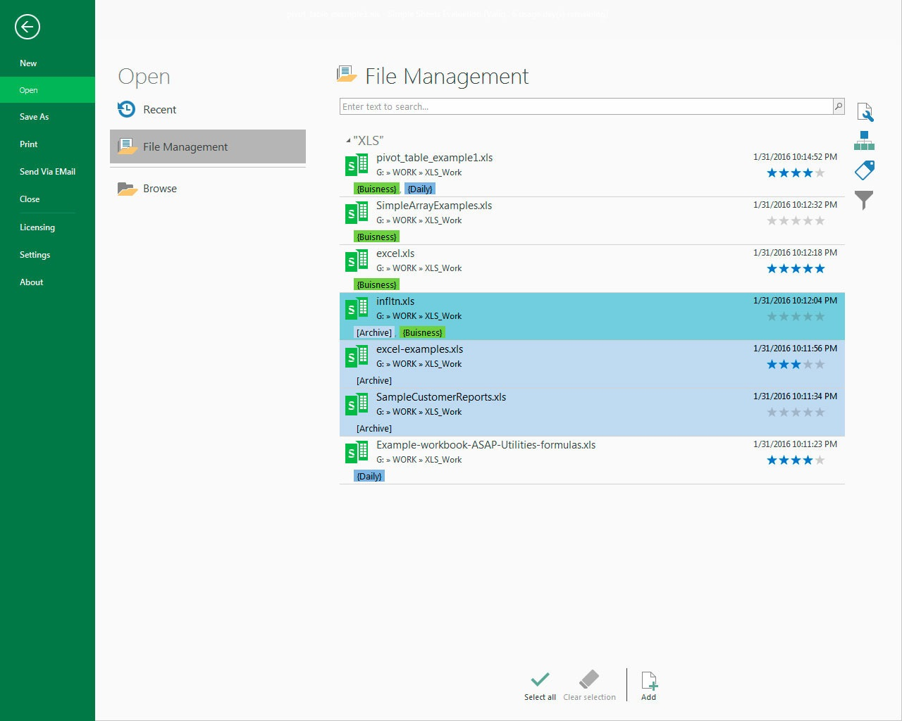Click the file search document icon
This screenshot has height=721, width=902.
(x=865, y=112)
